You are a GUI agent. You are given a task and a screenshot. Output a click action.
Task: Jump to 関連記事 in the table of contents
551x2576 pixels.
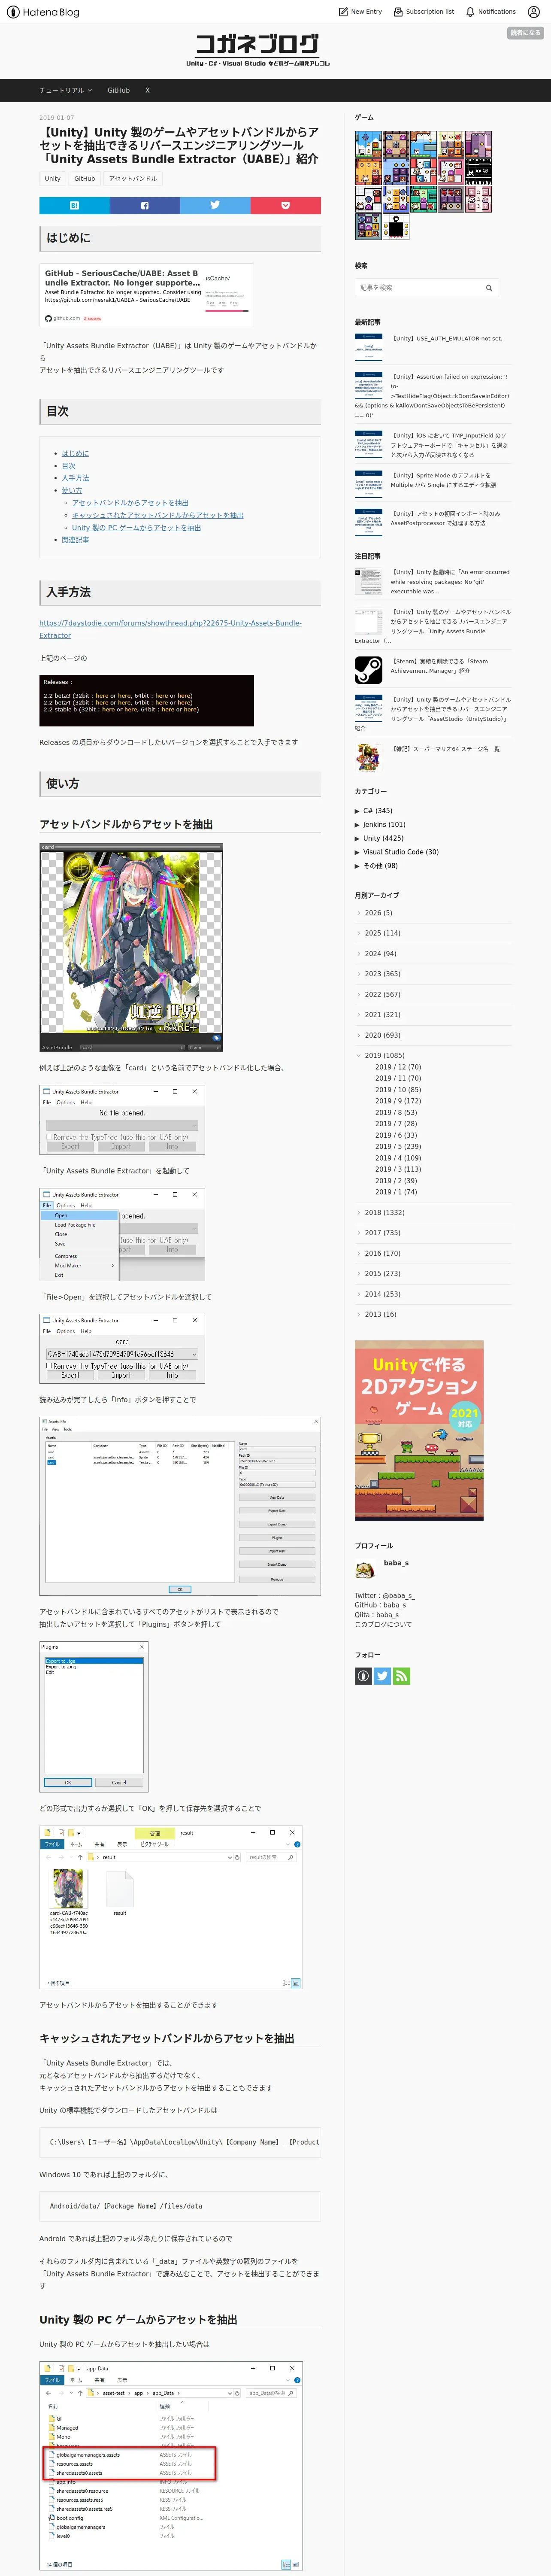click(75, 540)
